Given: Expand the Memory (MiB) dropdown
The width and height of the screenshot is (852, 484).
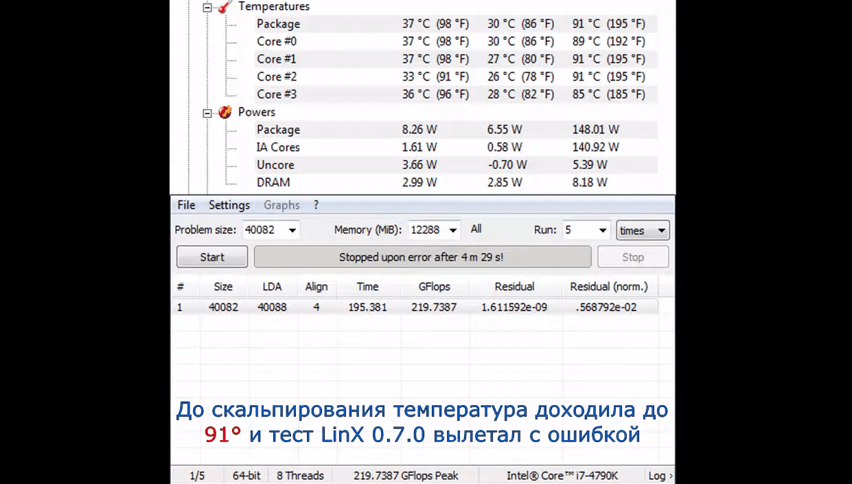Looking at the screenshot, I should [x=453, y=231].
